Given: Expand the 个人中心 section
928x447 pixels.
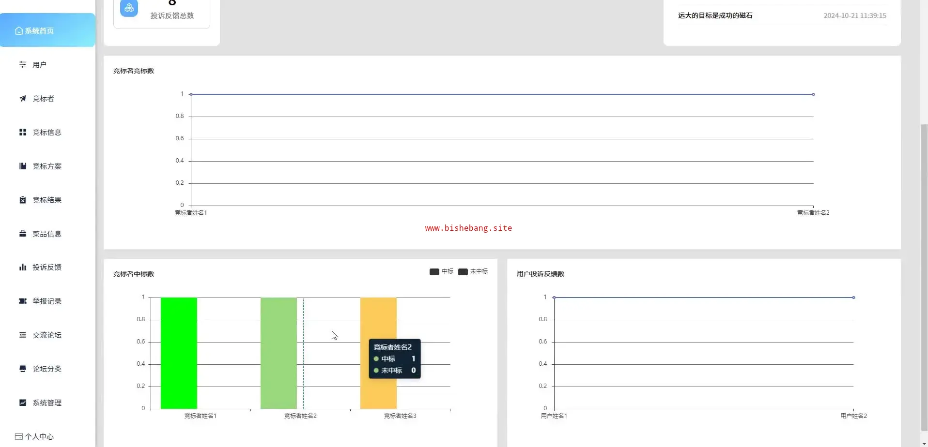Looking at the screenshot, I should pos(39,436).
